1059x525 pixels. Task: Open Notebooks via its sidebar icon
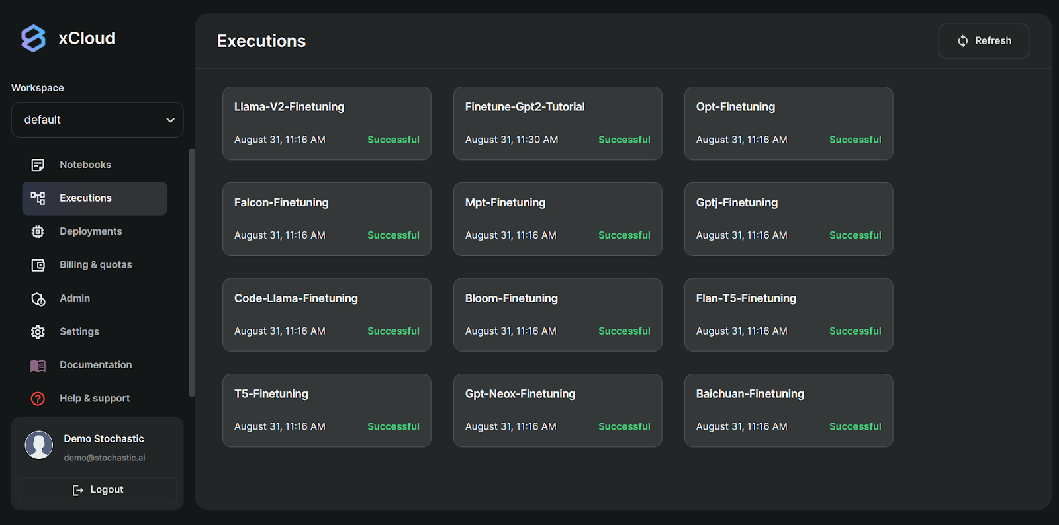coord(38,165)
